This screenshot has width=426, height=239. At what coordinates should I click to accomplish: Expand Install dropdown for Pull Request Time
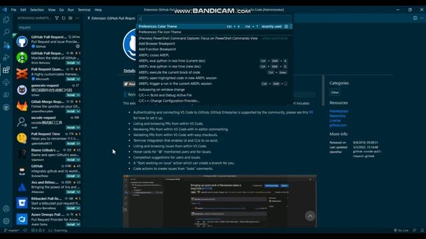coord(79,143)
